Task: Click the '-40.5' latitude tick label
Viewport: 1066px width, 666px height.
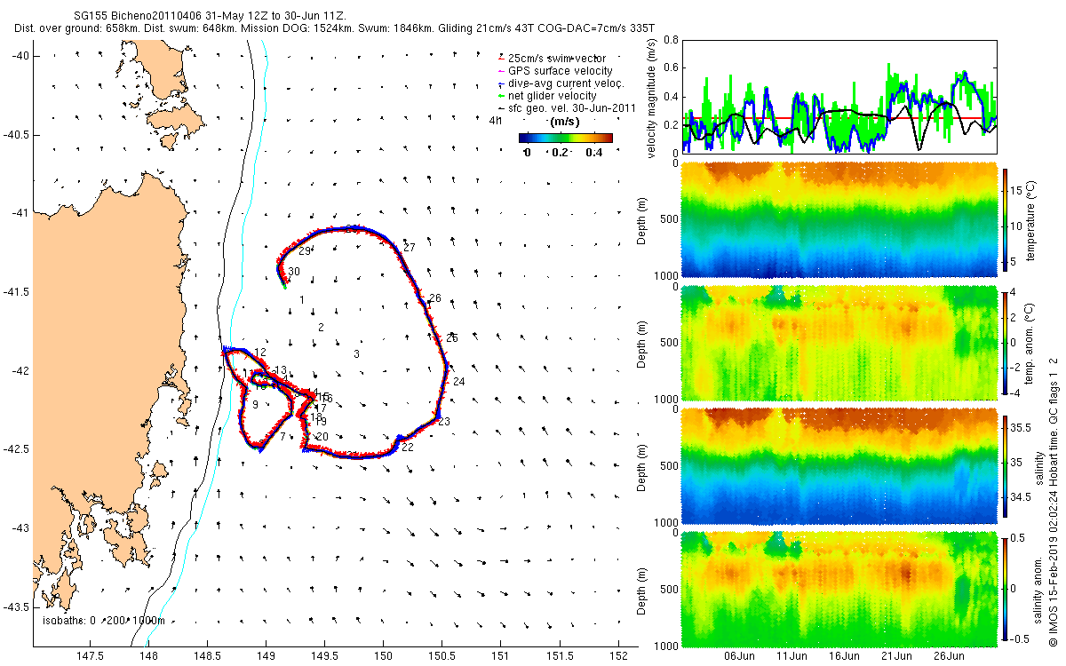Action: coord(15,135)
